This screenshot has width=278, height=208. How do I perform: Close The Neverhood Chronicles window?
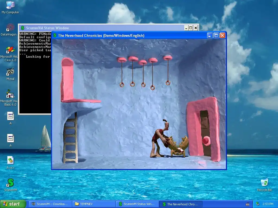pyautogui.click(x=222, y=35)
